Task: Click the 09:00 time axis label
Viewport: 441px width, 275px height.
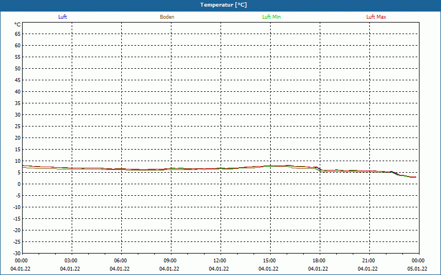Action: pyautogui.click(x=170, y=261)
